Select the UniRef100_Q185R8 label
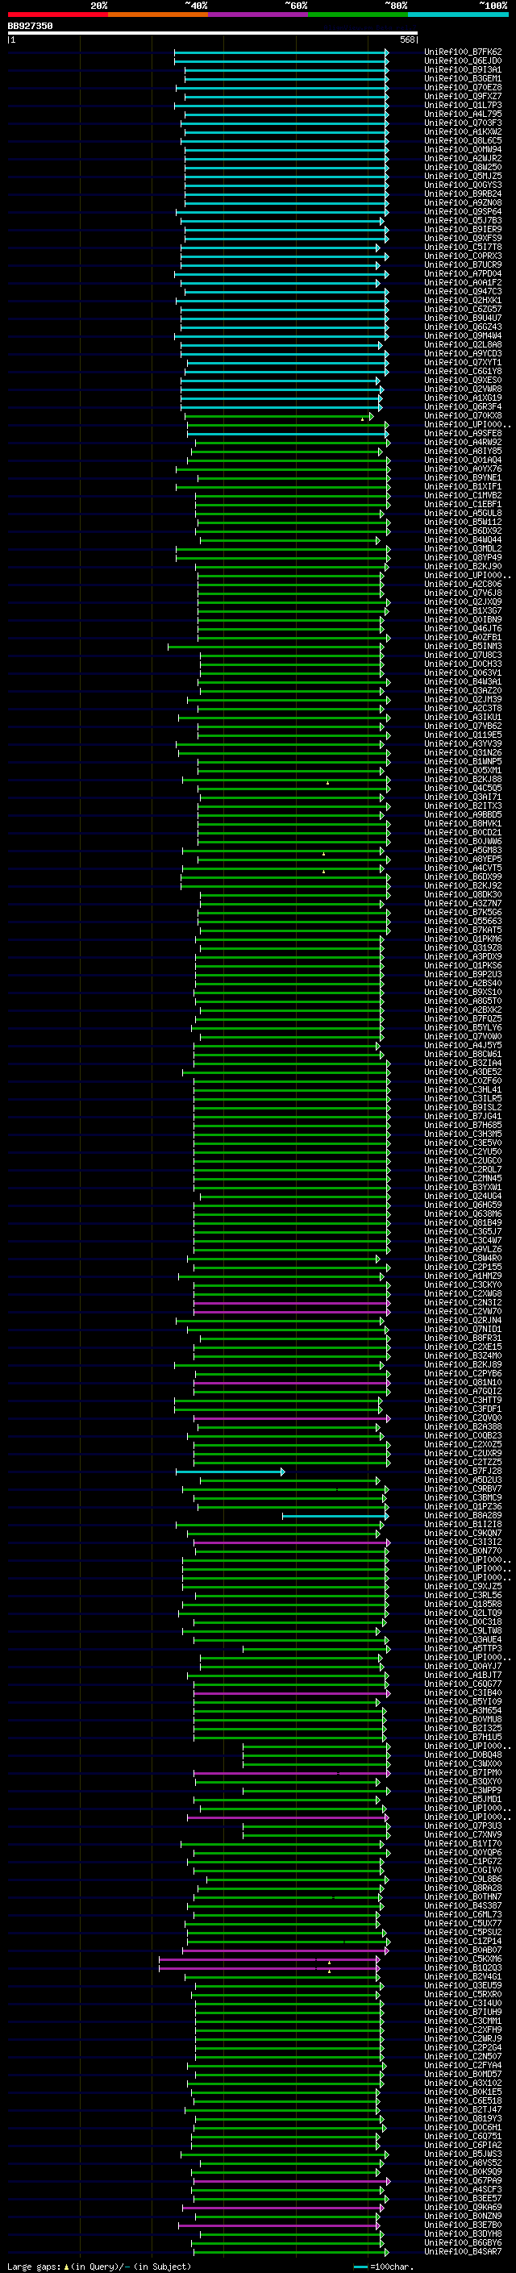 [x=463, y=1605]
